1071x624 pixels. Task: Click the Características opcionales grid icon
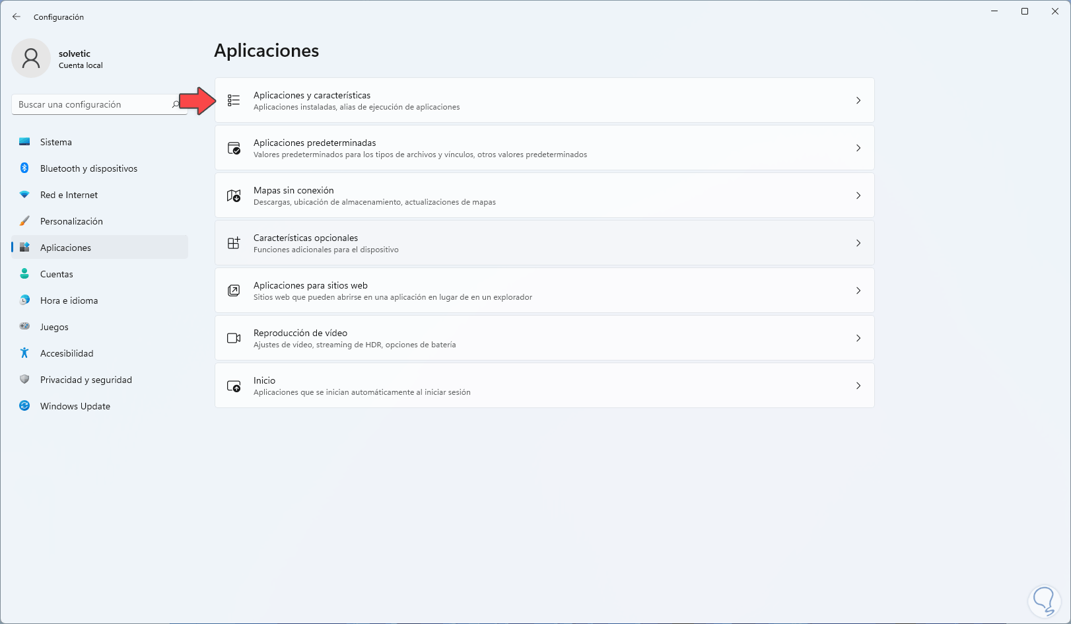click(234, 243)
